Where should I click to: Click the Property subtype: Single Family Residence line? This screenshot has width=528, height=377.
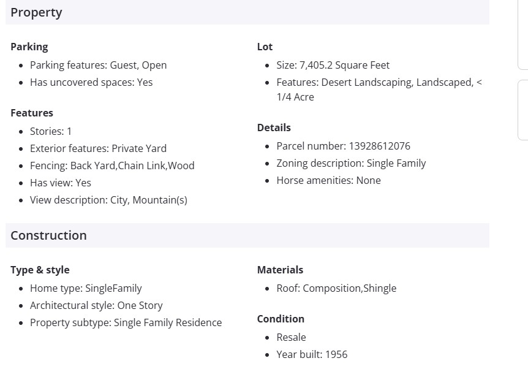click(x=126, y=322)
